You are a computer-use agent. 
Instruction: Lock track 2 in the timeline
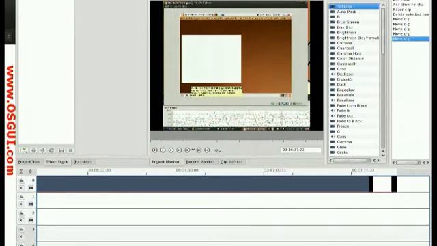coord(22,213)
